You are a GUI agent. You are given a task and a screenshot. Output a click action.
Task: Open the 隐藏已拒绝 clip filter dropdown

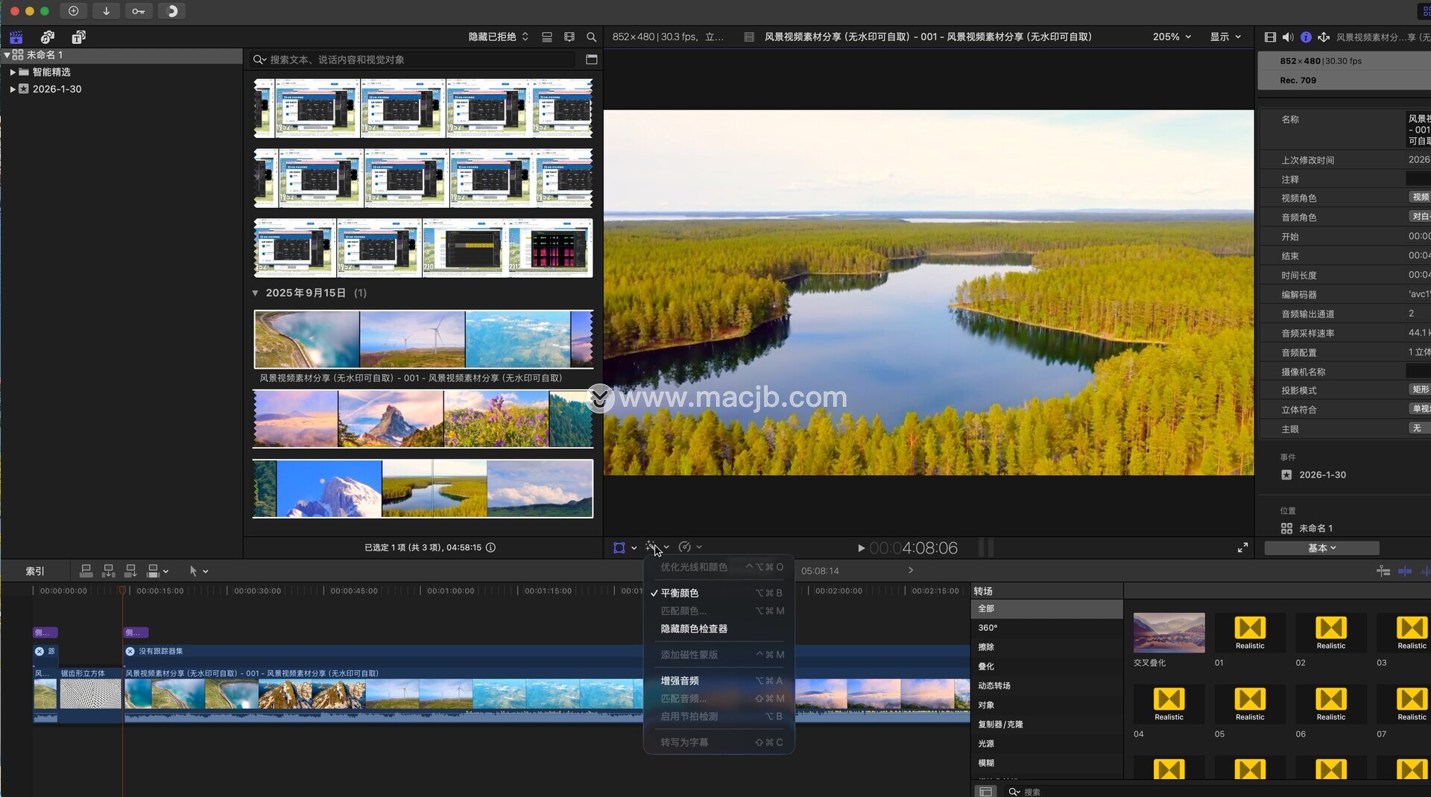coord(498,37)
